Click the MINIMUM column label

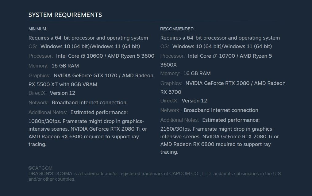pyautogui.click(x=38, y=29)
